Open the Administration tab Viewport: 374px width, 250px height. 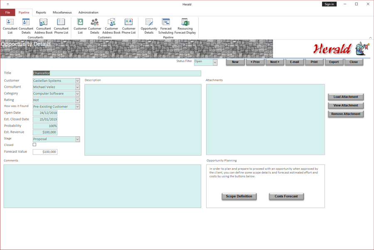coord(88,12)
